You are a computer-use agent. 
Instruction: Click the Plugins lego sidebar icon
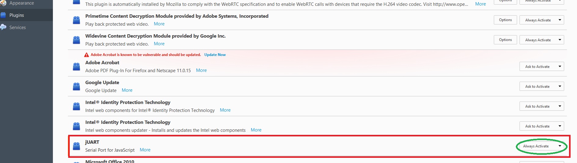[x=3, y=15]
